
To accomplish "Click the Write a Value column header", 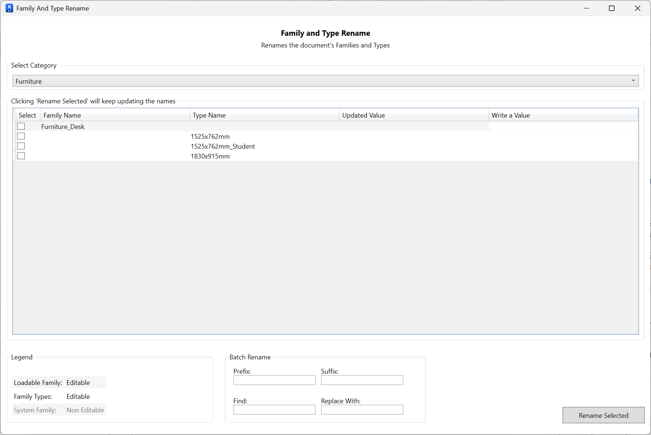I will point(510,115).
